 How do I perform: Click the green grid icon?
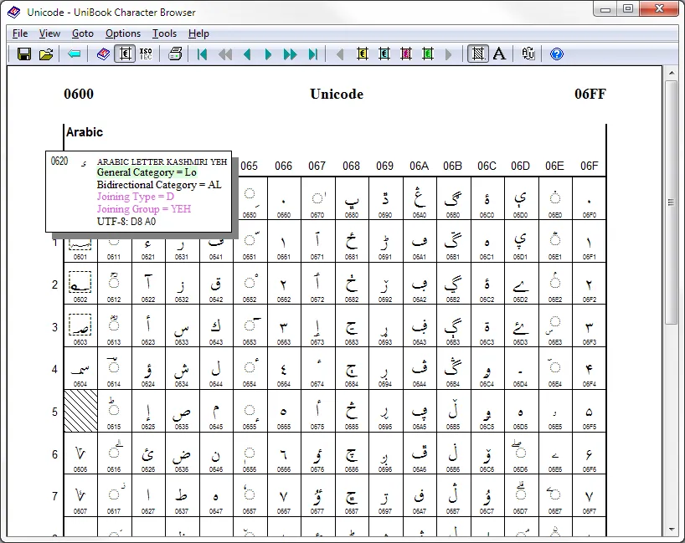(x=428, y=54)
